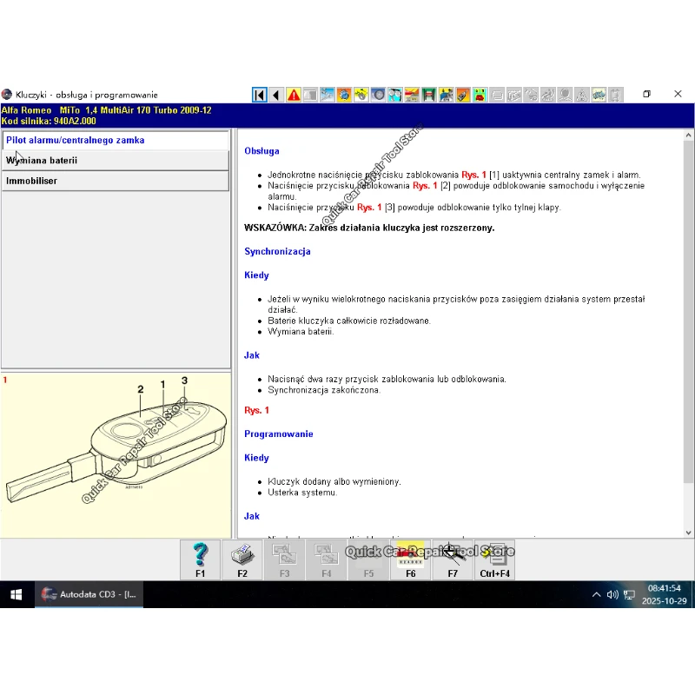Click 'Baterie kluczyka całkowicie rozładowane' text
695x695 pixels.
click(x=349, y=321)
